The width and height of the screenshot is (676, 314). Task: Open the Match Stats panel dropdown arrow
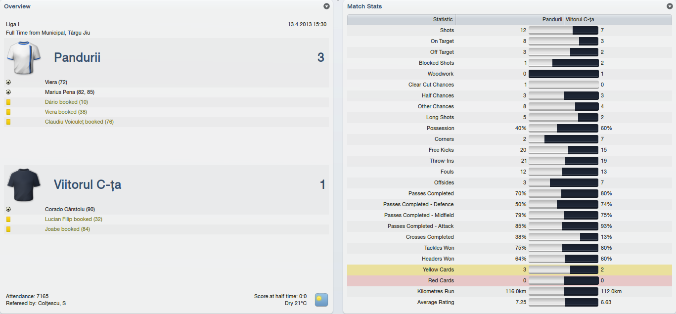pyautogui.click(x=670, y=6)
